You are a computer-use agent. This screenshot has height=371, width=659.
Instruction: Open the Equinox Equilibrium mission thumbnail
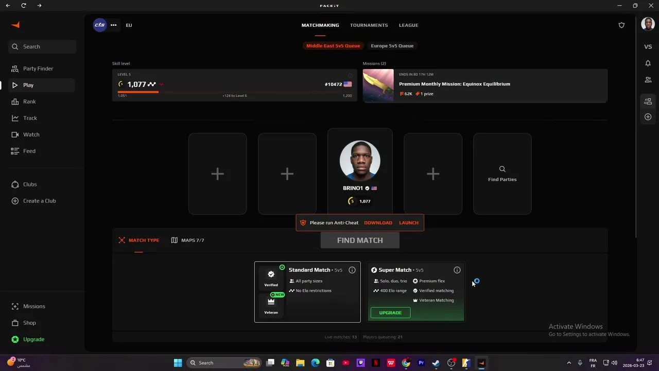point(378,86)
